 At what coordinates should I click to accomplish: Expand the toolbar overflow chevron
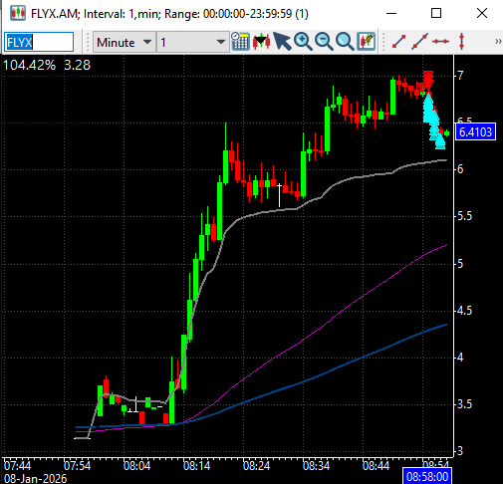498,42
